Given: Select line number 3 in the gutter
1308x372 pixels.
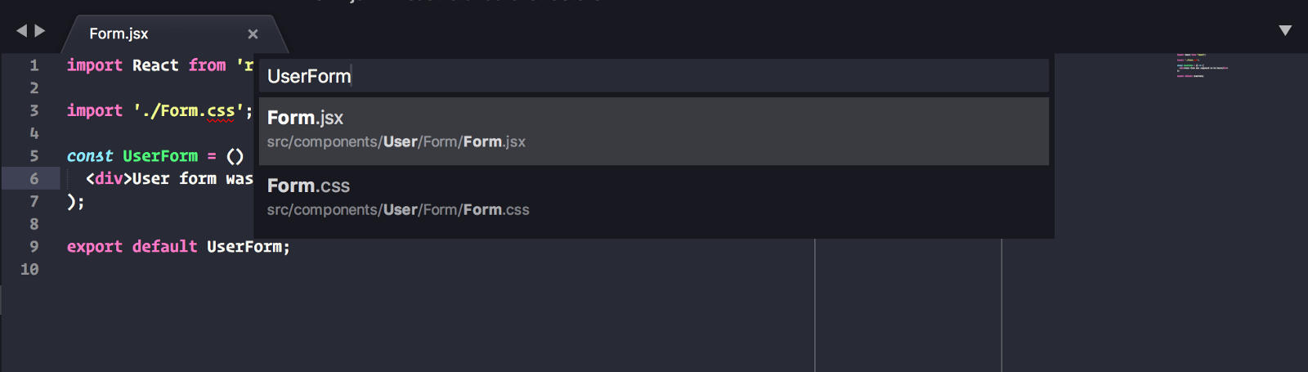Looking at the screenshot, I should click(x=34, y=110).
